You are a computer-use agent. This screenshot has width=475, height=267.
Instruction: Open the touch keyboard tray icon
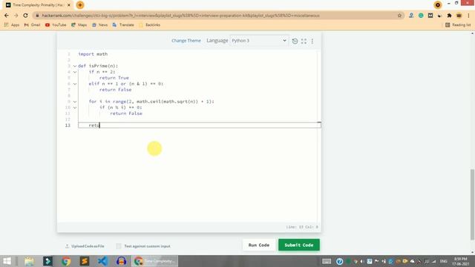click(x=327, y=261)
